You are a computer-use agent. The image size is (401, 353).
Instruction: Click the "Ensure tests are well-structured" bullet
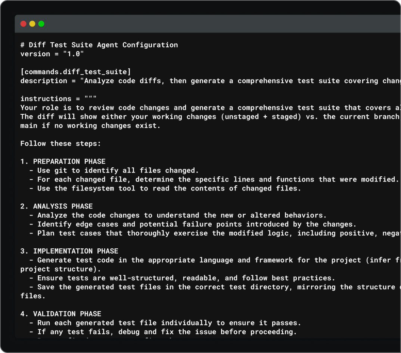pyautogui.click(x=186, y=278)
